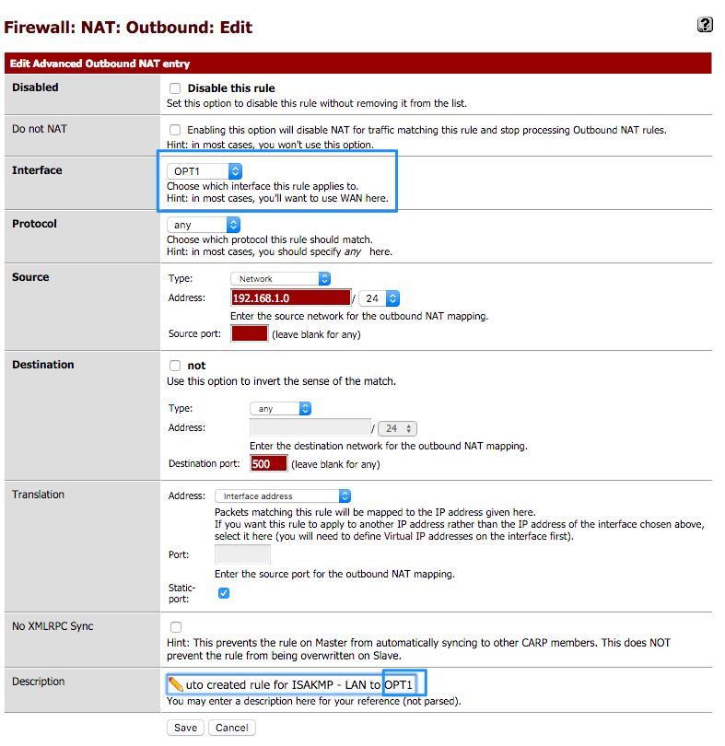Click the pencil icon in Description field

click(175, 684)
